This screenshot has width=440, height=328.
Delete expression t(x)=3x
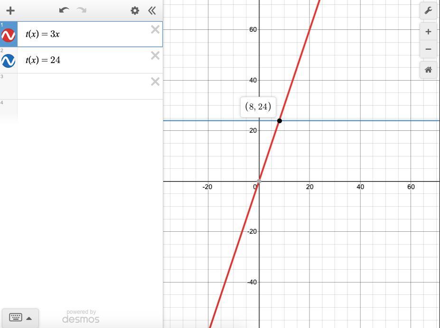point(155,29)
